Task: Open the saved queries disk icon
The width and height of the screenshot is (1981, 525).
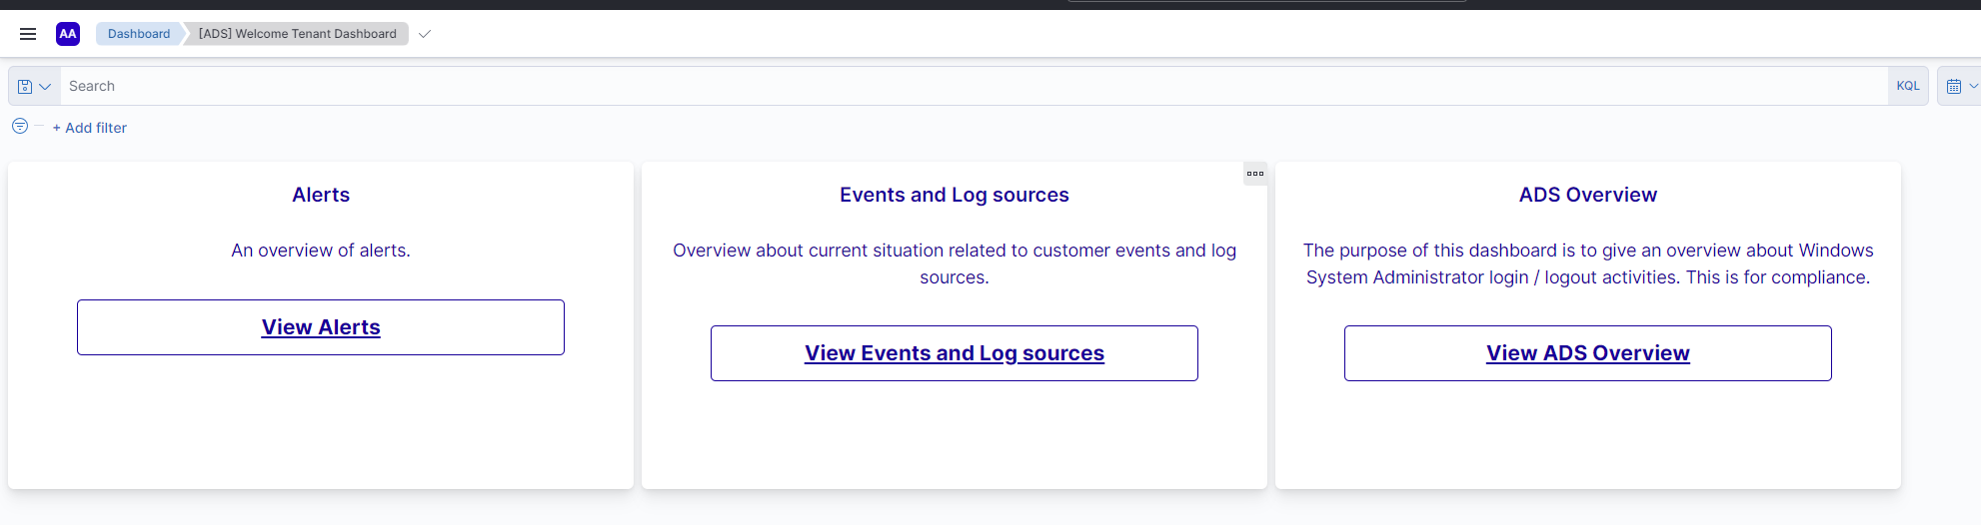Action: coord(25,87)
